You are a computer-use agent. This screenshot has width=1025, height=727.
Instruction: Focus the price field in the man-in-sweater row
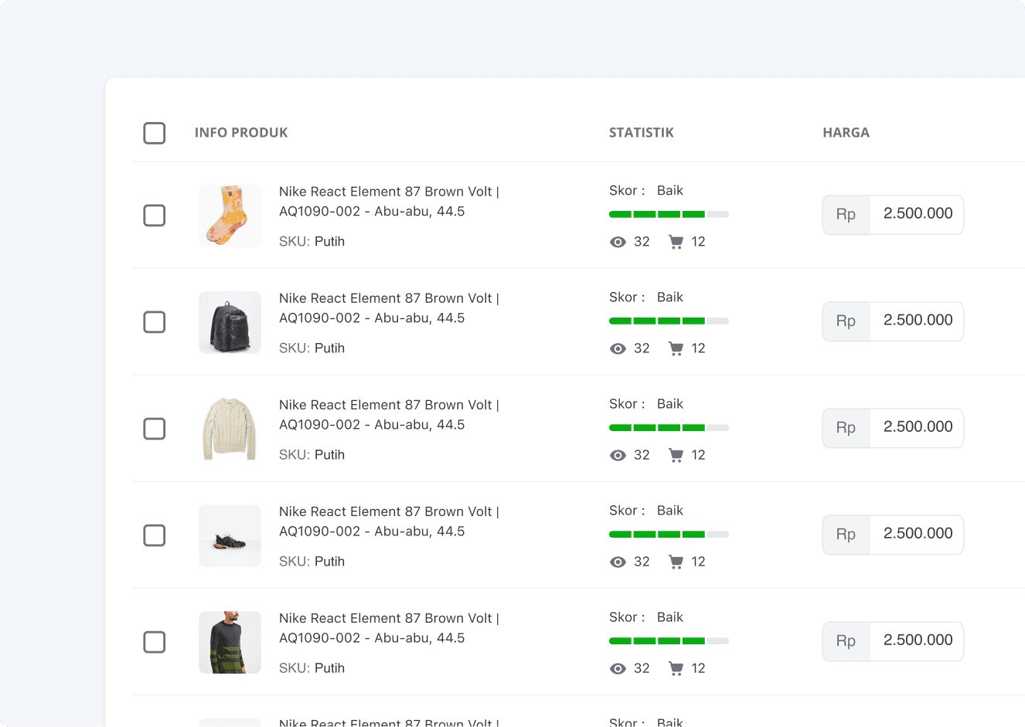click(917, 640)
